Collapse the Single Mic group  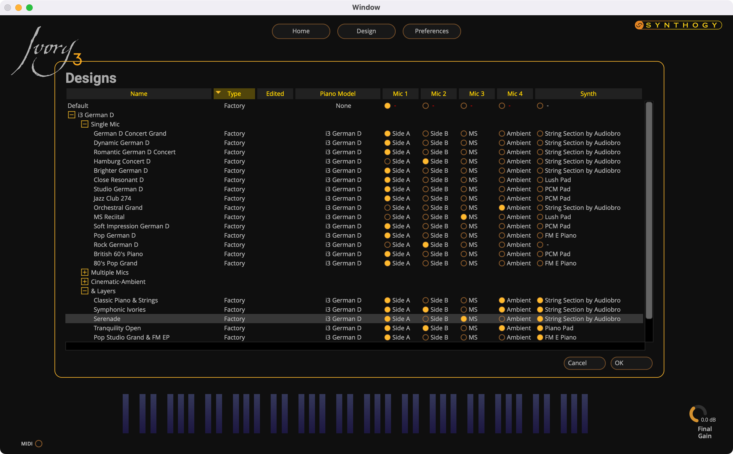[85, 124]
